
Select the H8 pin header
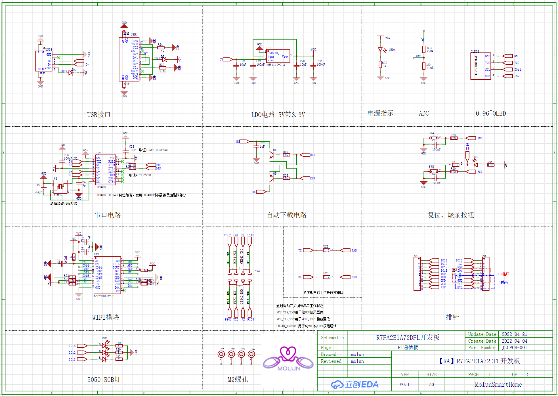(417, 274)
